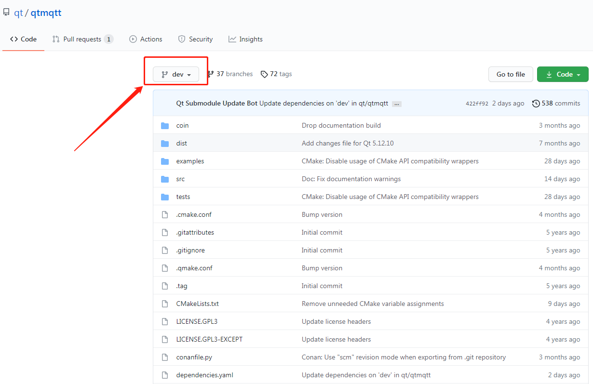Open the Insights tab
Screen dimensions: 593x384
[x=245, y=39]
